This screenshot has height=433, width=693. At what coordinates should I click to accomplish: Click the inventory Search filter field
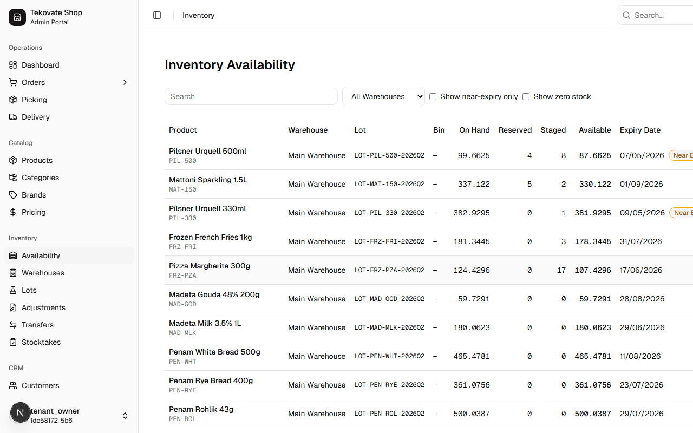pyautogui.click(x=251, y=96)
